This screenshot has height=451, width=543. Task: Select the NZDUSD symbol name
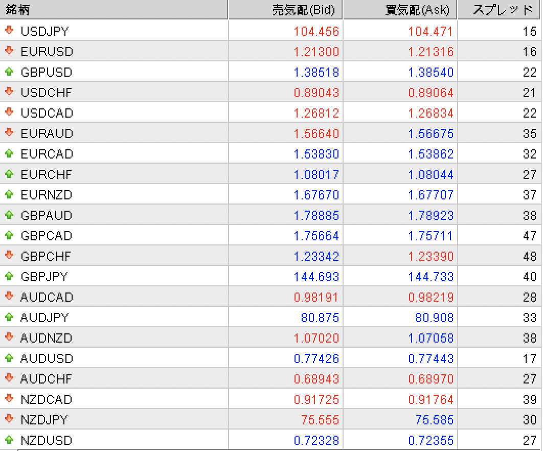[47, 440]
